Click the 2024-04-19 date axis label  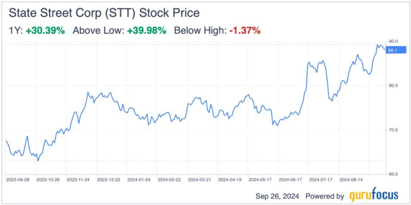point(231,179)
